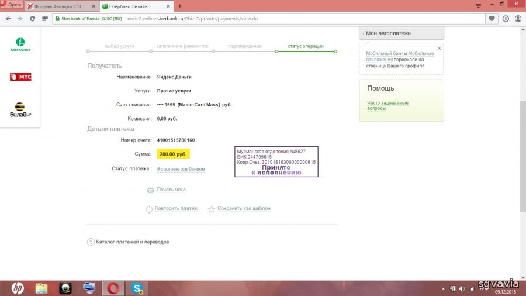Switch to Сбербанк Онлайн tab
The width and height of the screenshot is (526, 296).
[136, 6]
